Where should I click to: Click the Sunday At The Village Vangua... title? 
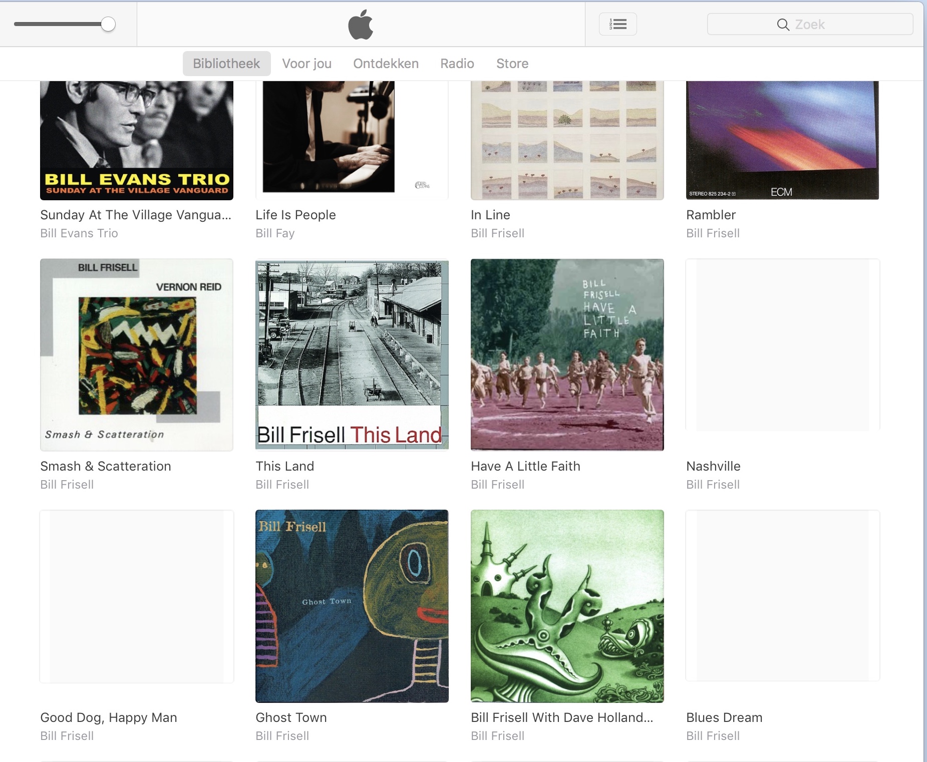click(136, 215)
